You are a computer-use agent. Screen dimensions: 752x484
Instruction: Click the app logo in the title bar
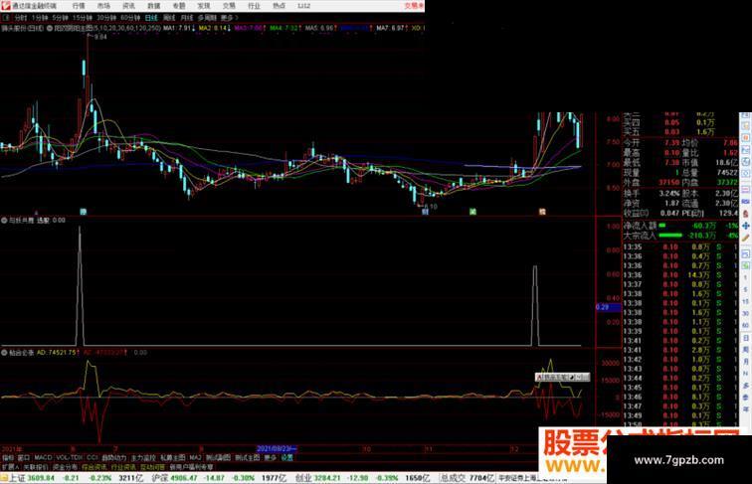pyautogui.click(x=6, y=6)
